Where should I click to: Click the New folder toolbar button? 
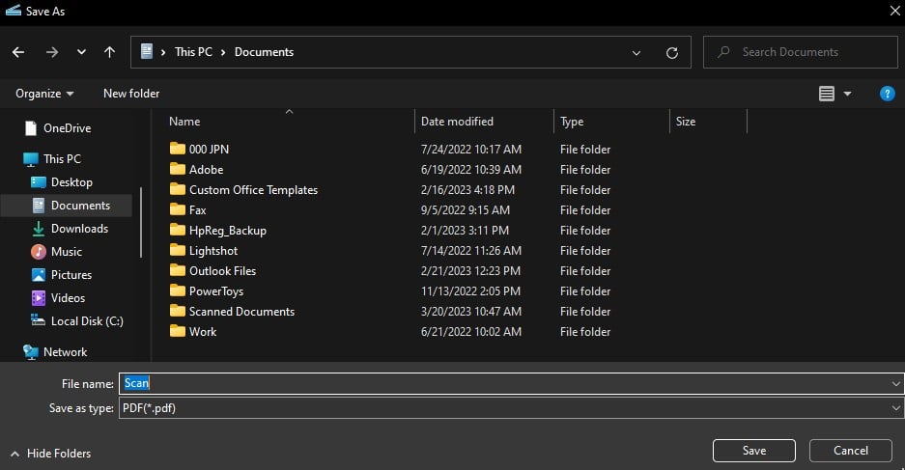click(131, 94)
